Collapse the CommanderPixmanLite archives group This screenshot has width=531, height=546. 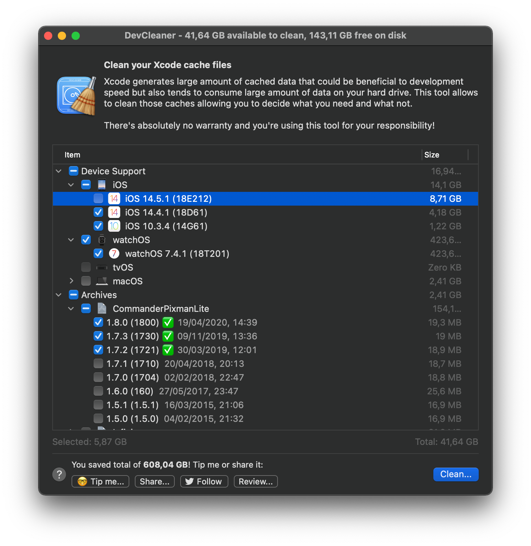tap(71, 309)
